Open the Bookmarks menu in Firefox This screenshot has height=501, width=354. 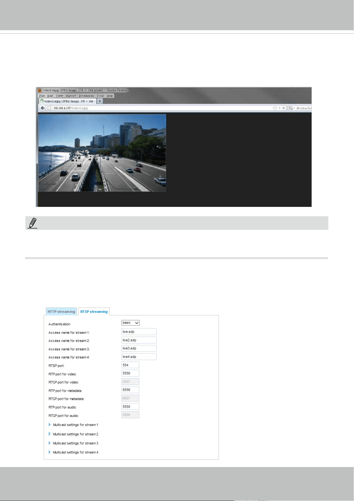pos(86,96)
